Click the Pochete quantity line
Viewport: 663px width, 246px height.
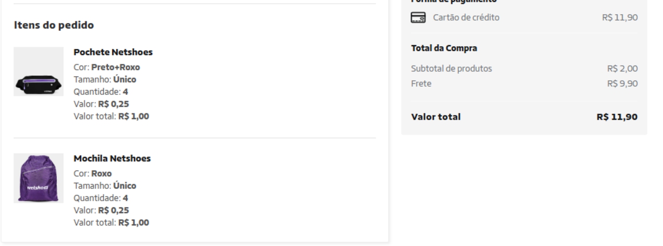point(101,92)
